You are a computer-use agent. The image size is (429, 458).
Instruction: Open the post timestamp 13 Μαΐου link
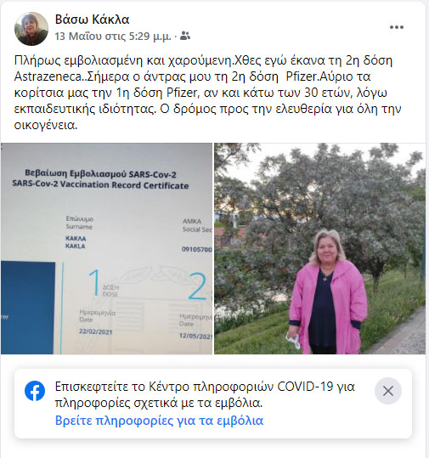click(x=113, y=37)
